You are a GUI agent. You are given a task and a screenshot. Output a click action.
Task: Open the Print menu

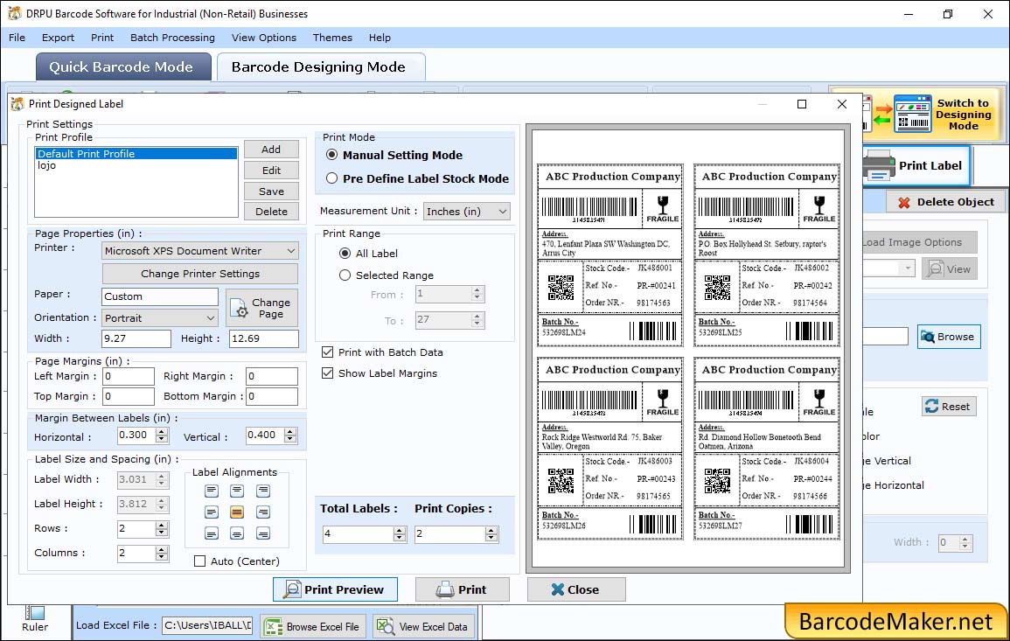pyautogui.click(x=101, y=38)
